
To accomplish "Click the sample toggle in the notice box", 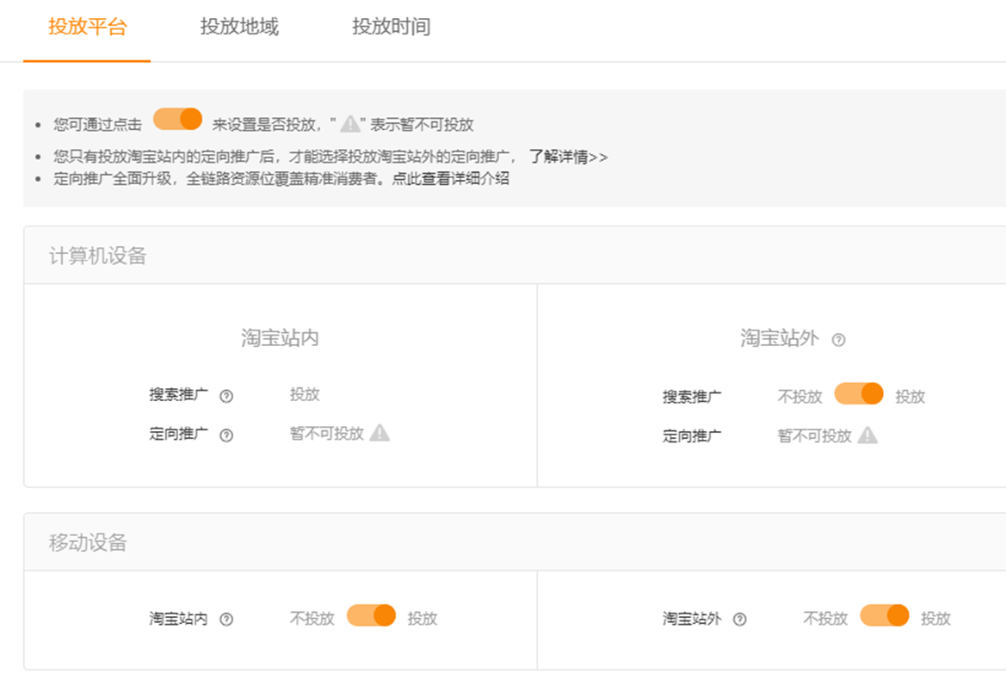I will pos(177,120).
